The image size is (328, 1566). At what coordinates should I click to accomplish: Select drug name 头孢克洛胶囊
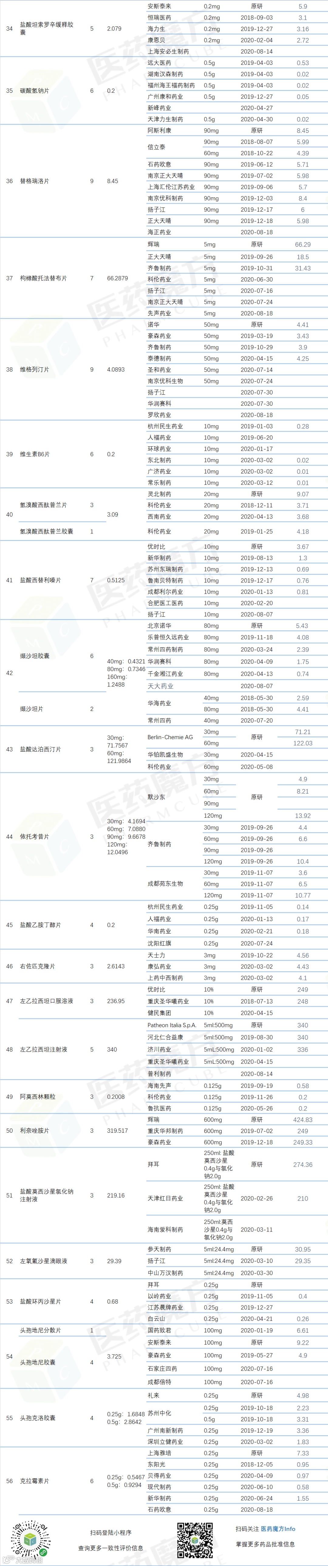[x=38, y=1418]
